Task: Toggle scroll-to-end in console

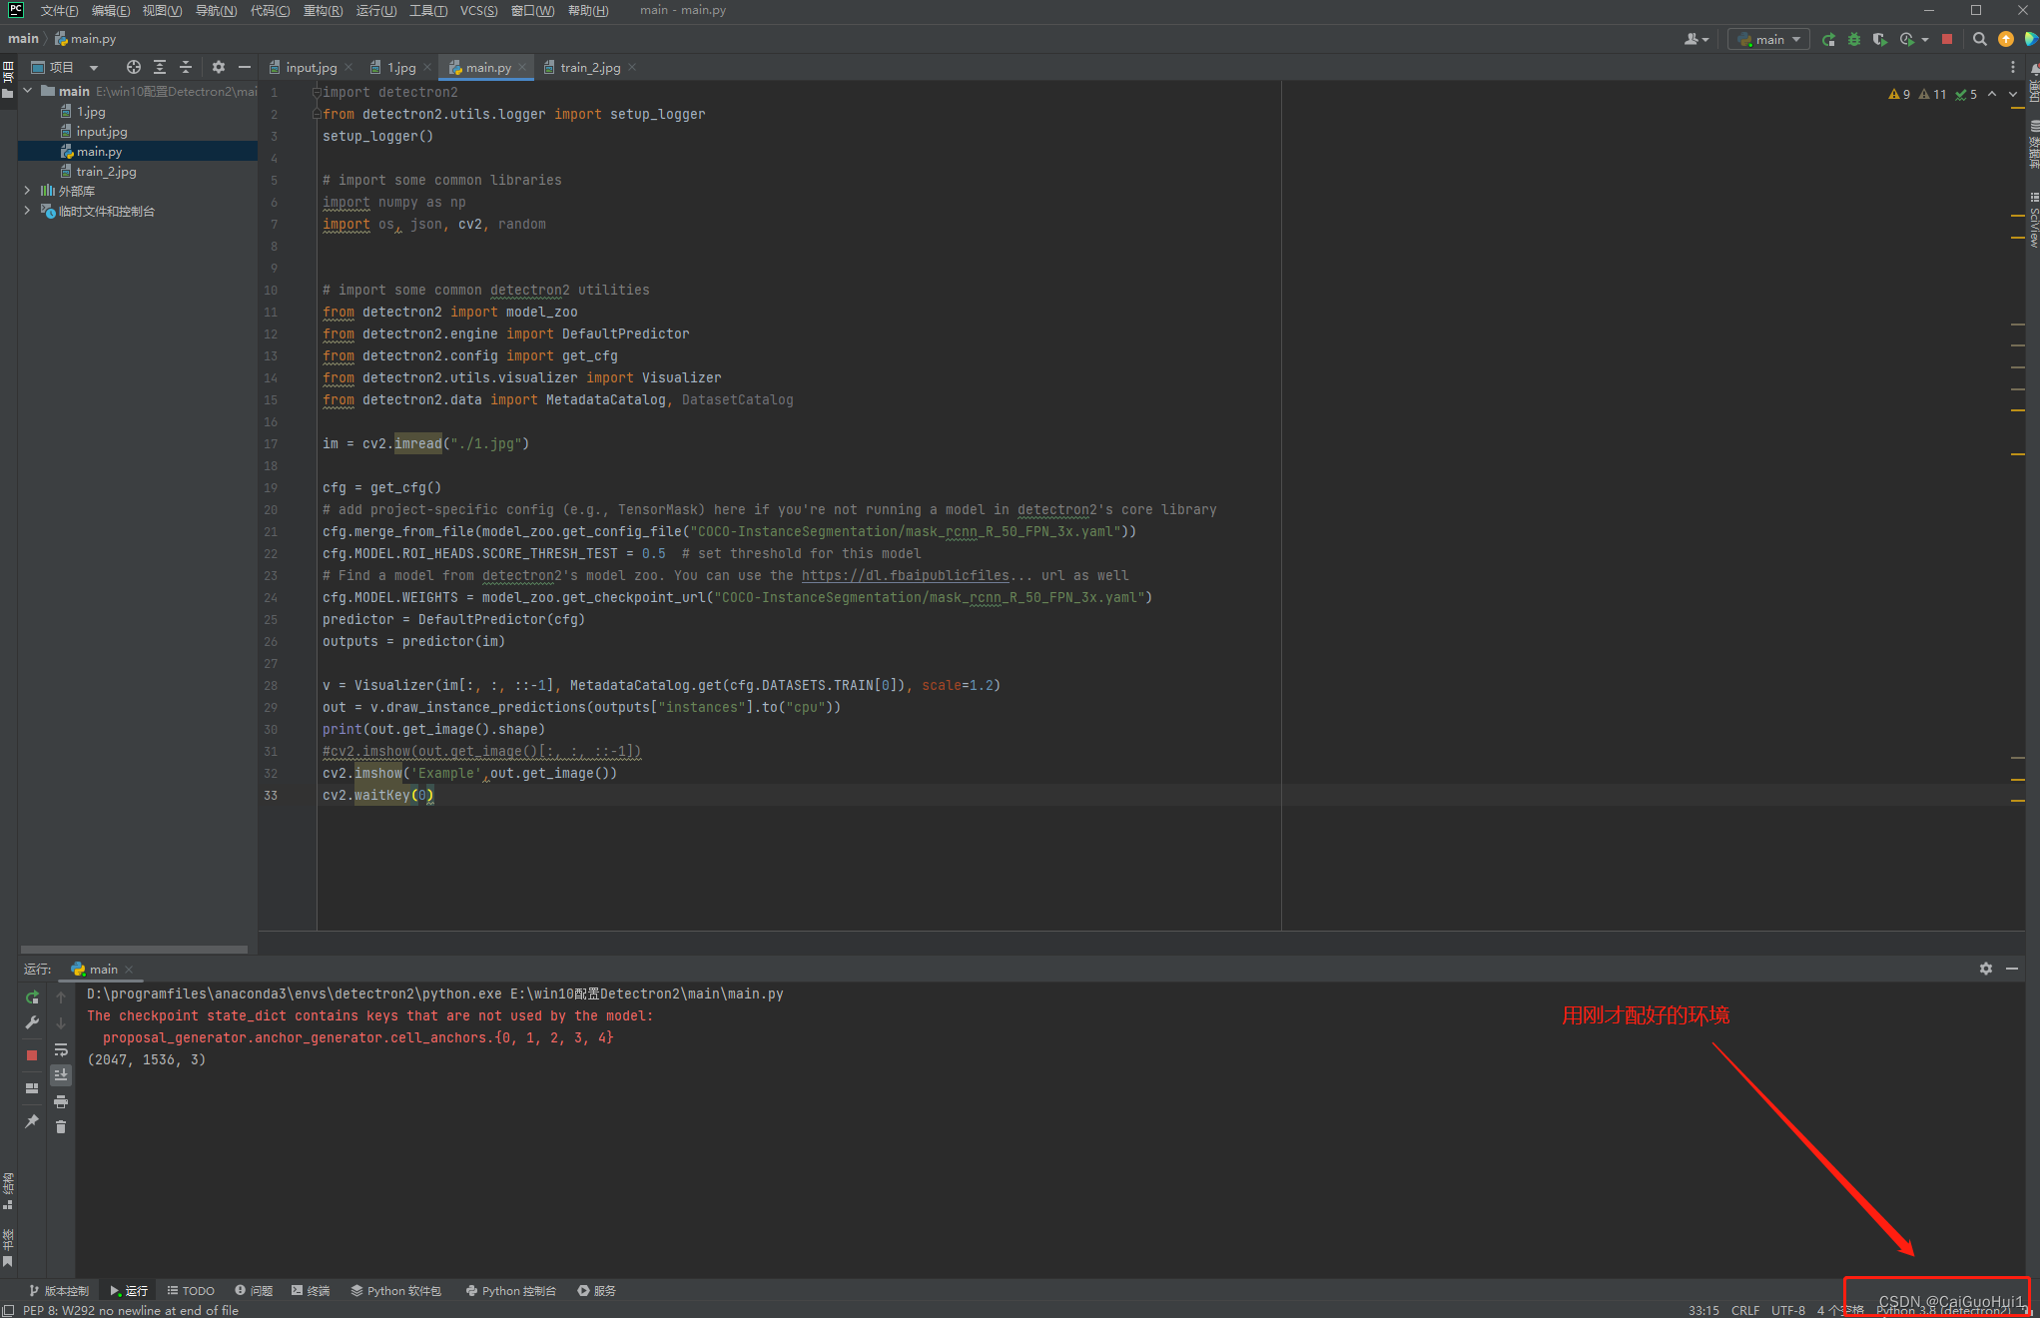Action: tap(61, 1075)
